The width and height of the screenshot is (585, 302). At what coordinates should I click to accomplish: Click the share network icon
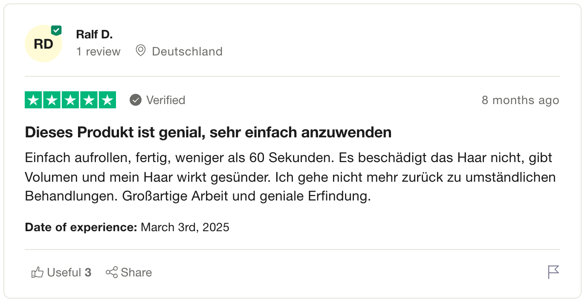point(112,273)
